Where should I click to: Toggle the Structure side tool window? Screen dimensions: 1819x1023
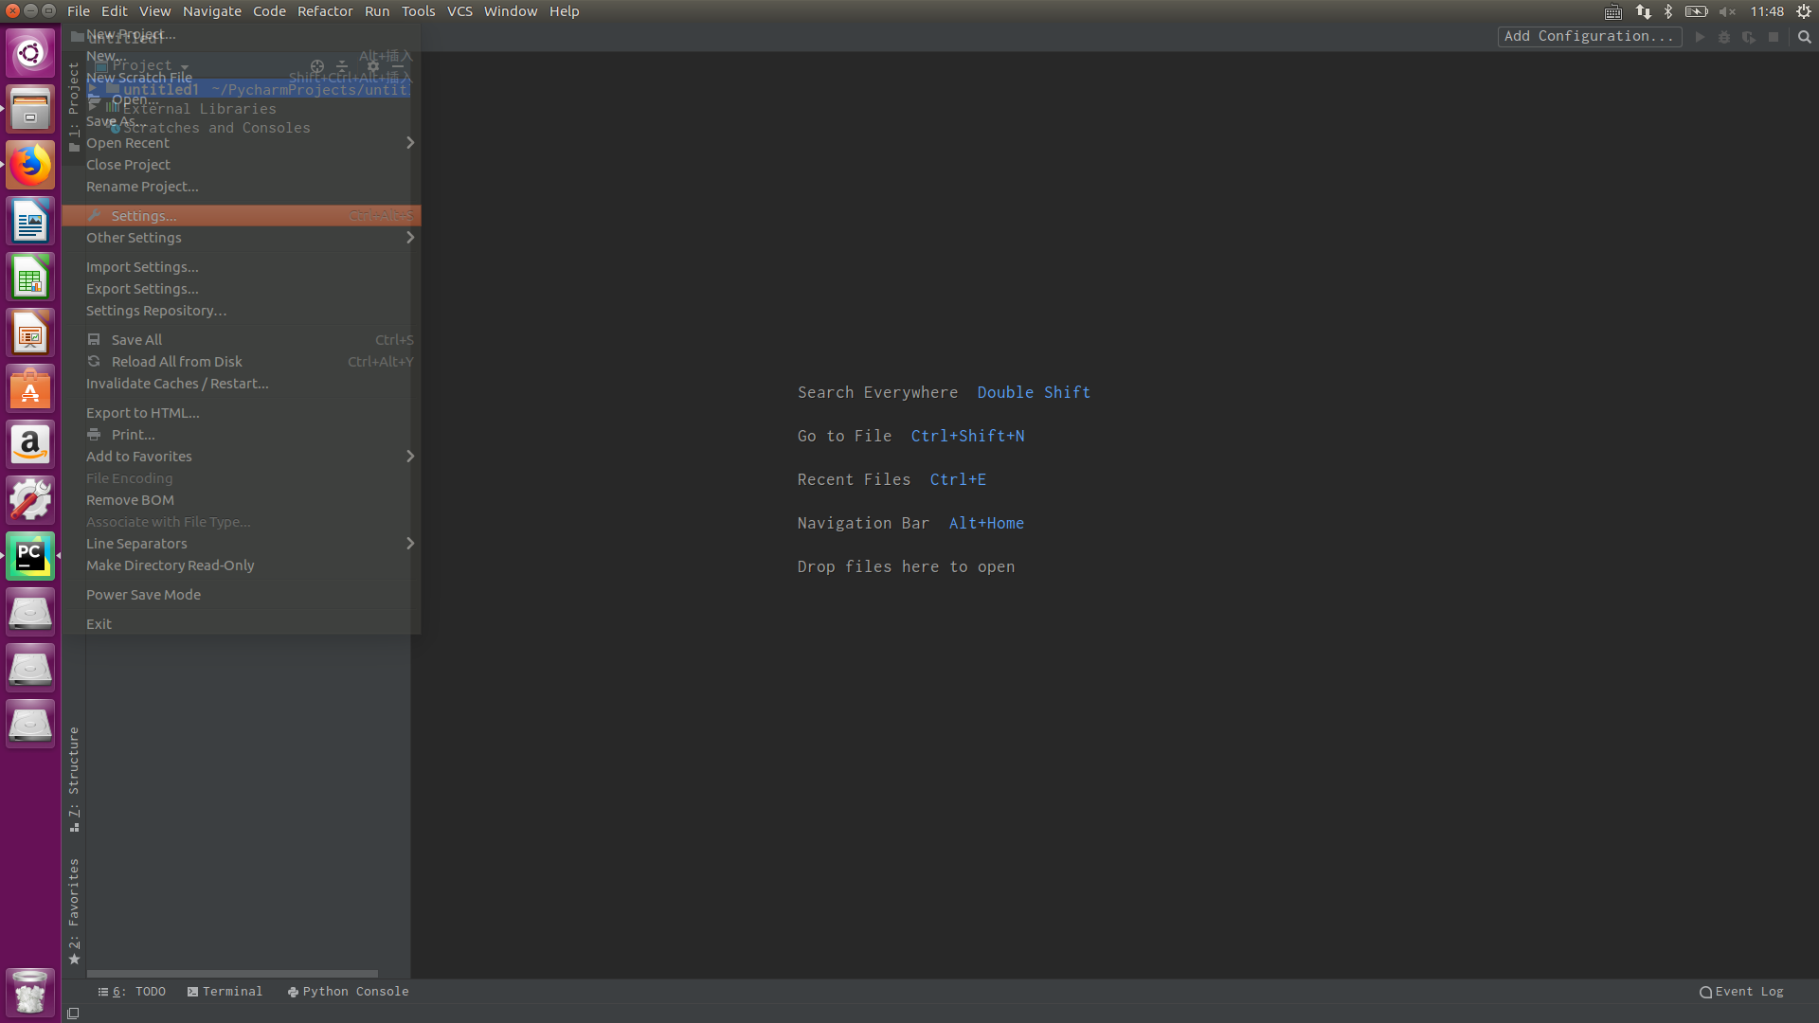point(74,777)
